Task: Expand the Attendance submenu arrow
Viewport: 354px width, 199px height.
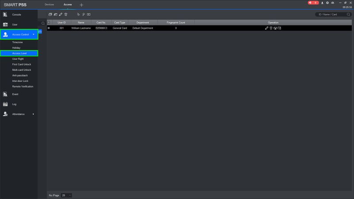Action: click(x=34, y=114)
